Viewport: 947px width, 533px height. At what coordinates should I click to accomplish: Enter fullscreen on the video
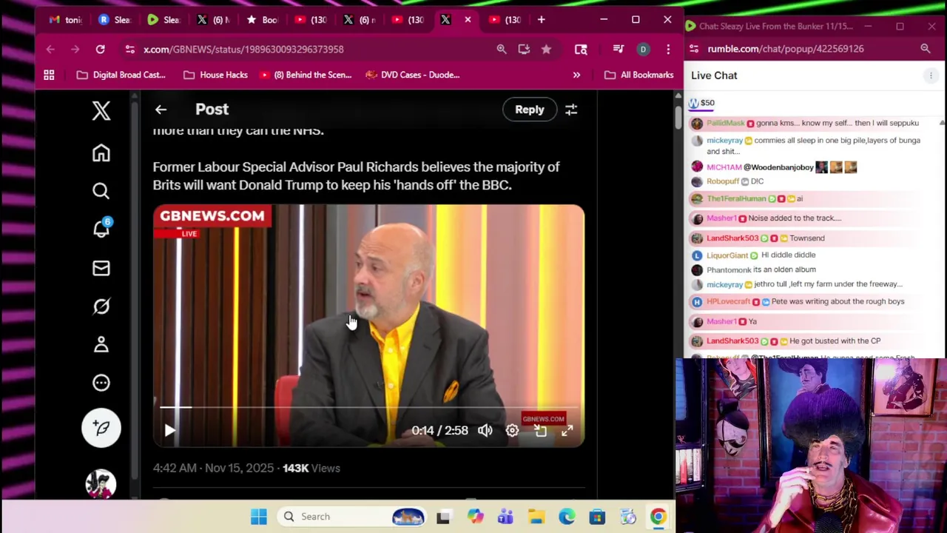[x=567, y=430]
